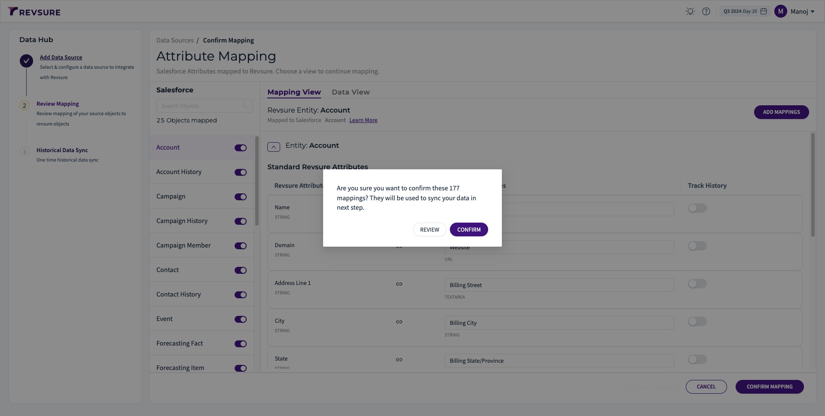Click the CONFIRM button in the dialog
Image resolution: width=825 pixels, height=416 pixels.
pos(469,229)
